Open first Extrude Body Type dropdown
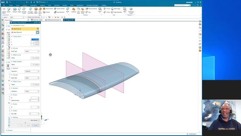 (x=32, y=51)
